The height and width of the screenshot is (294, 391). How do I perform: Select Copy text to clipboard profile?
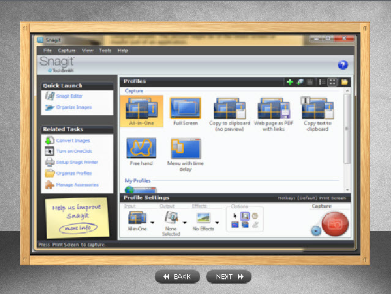pos(317,114)
